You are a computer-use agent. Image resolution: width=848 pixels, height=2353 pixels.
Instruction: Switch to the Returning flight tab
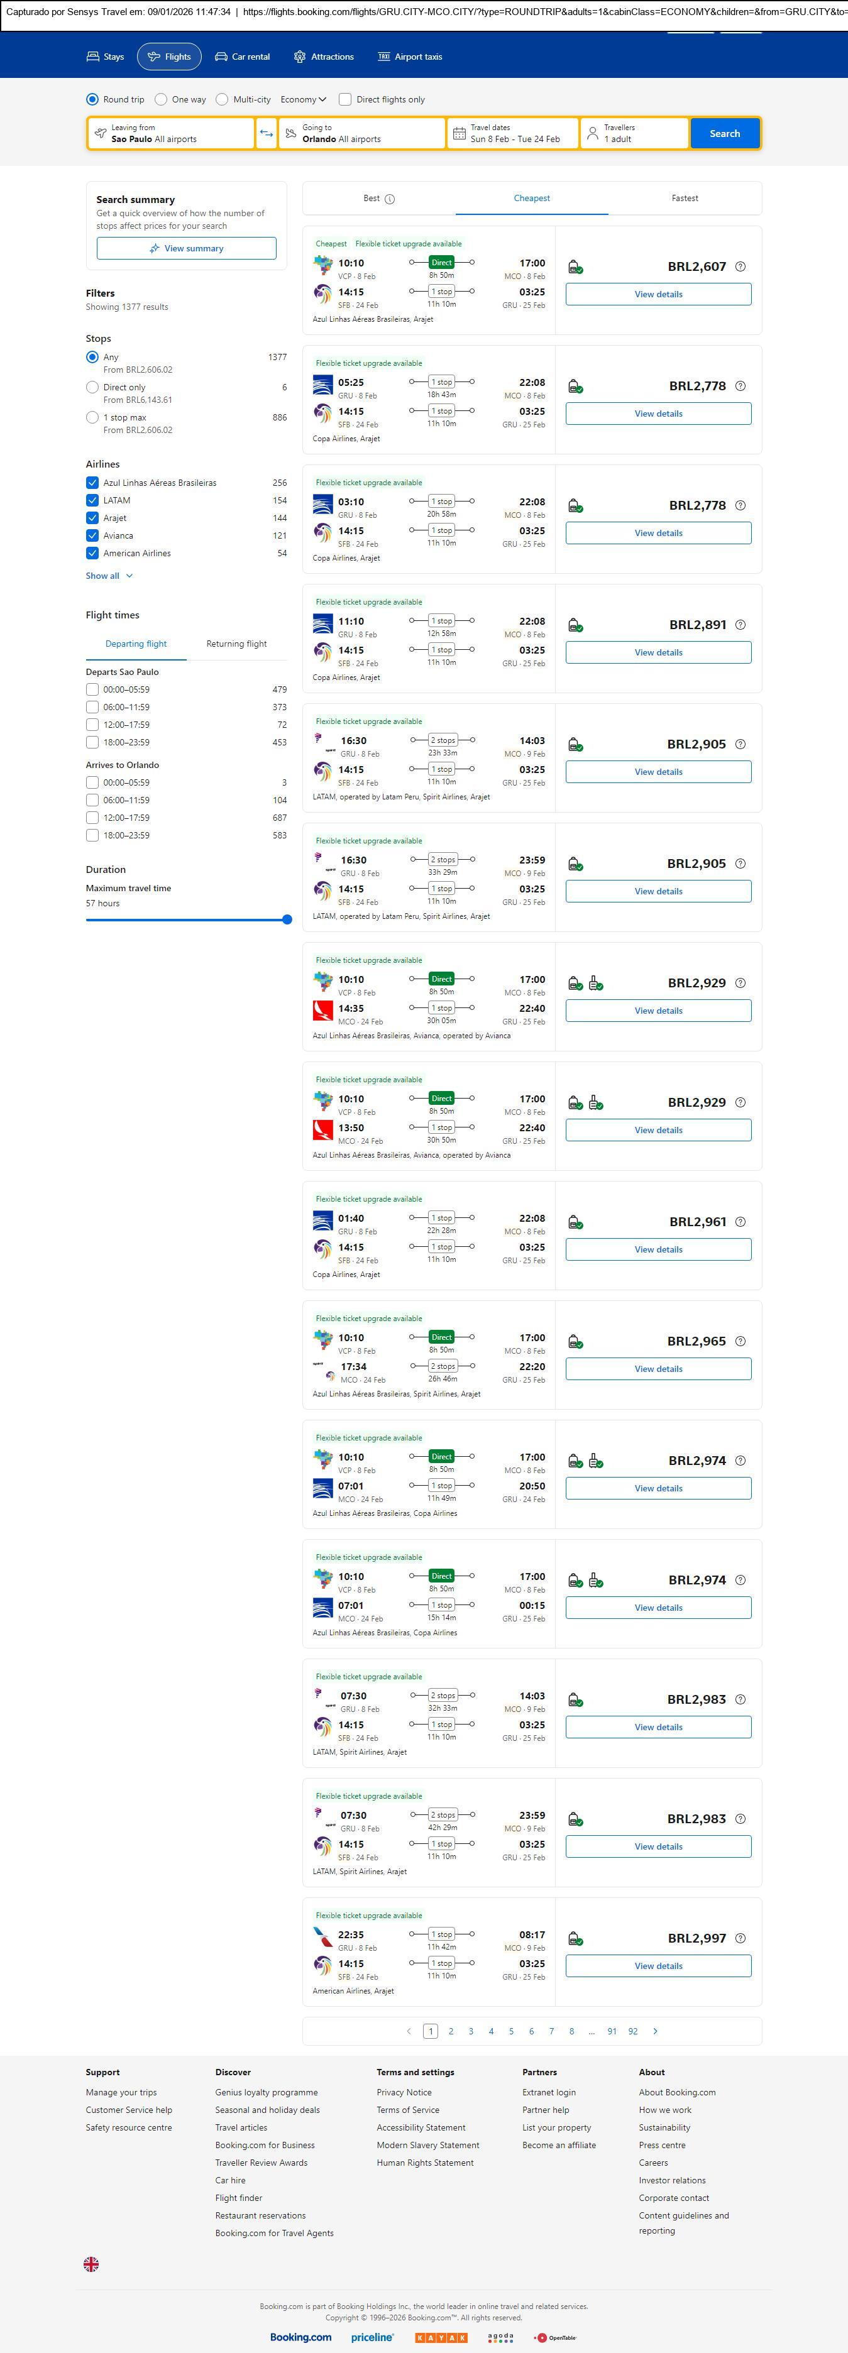click(x=236, y=644)
